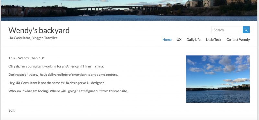Open the sky and water sidebar photo
The width and height of the screenshot is (259, 120).
click(218, 79)
